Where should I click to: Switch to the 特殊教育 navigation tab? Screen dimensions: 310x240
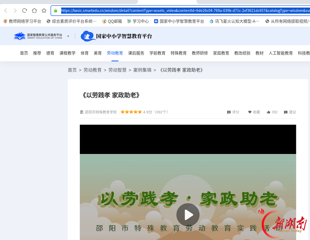(x=179, y=53)
